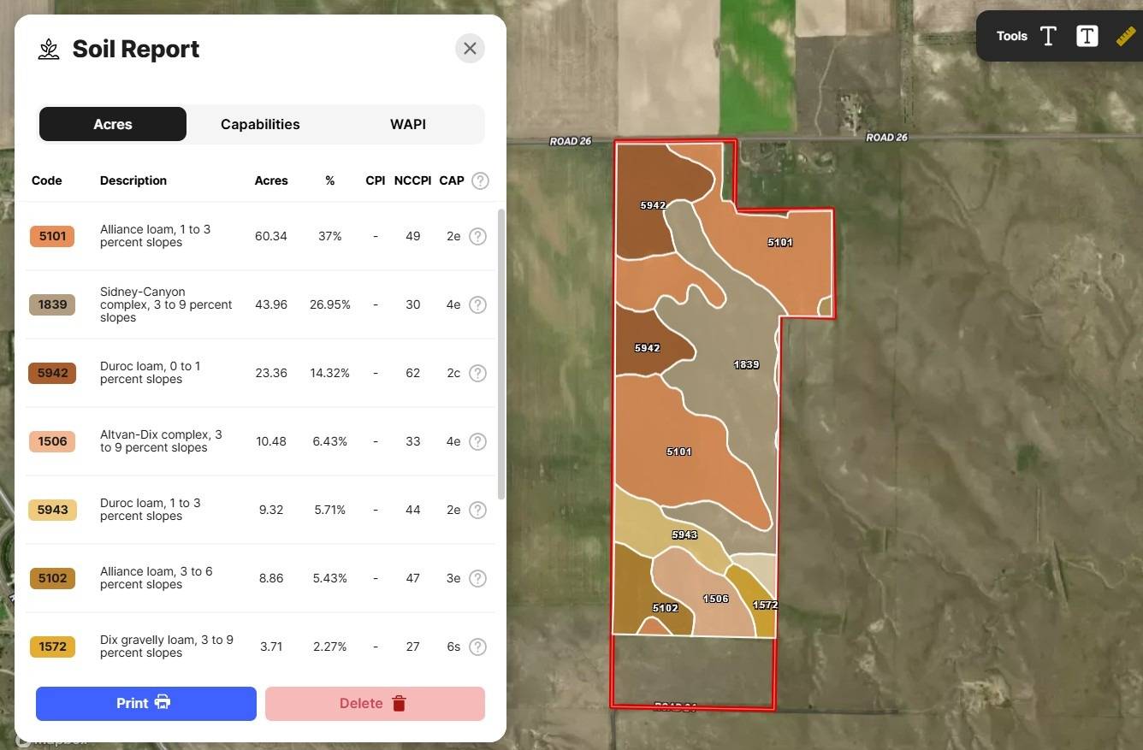This screenshot has height=750, width=1143.
Task: Open help for Alliance loam 1 to 3 row
Action: pos(477,236)
